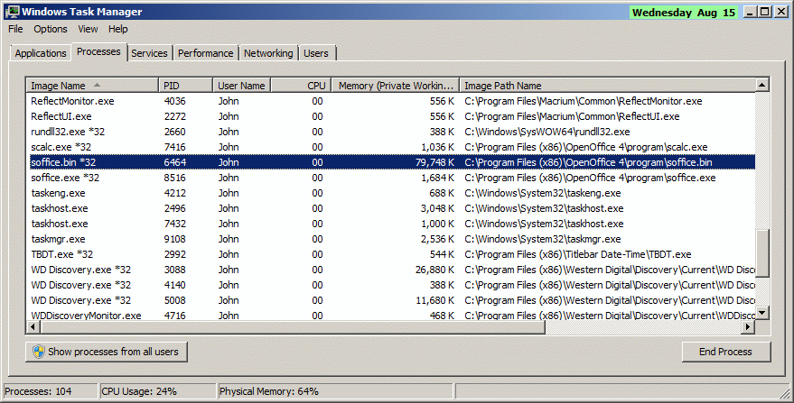
Task: Switch to the Performance tab
Action: [205, 53]
